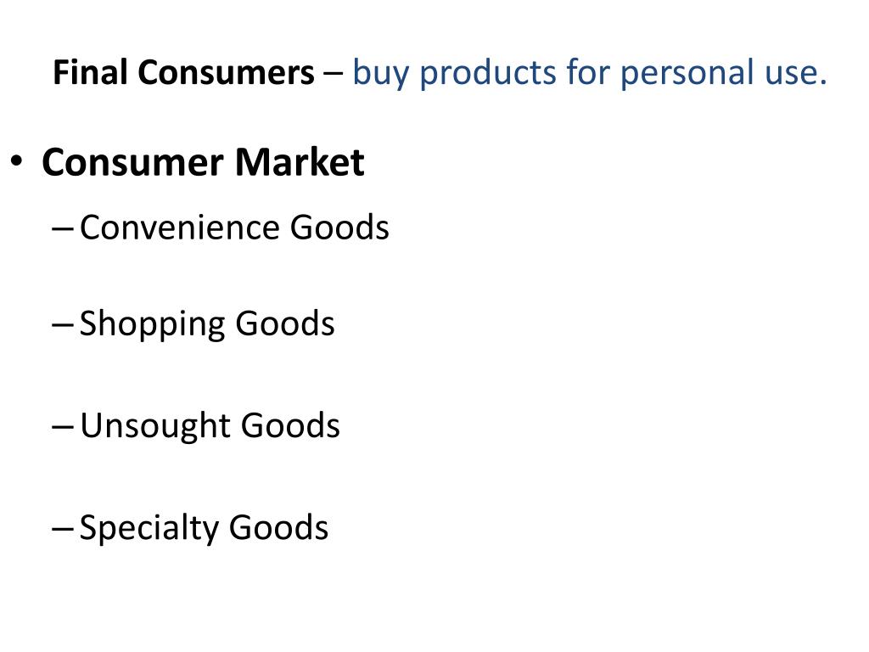Select the dash before 'Specialty Goods'
Image resolution: width=869 pixels, height=652 pixels.
62,528
